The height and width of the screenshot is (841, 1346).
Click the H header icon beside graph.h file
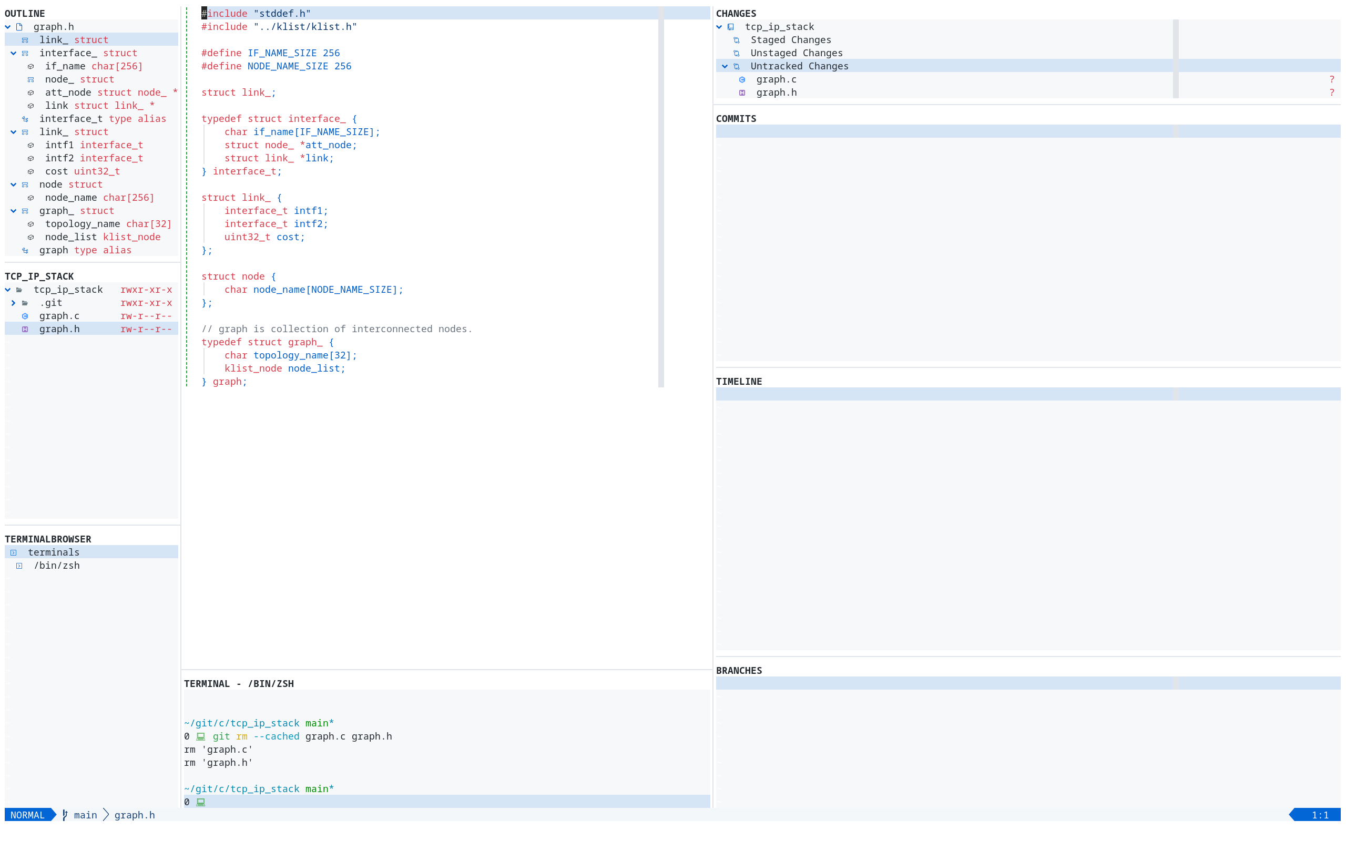25,329
